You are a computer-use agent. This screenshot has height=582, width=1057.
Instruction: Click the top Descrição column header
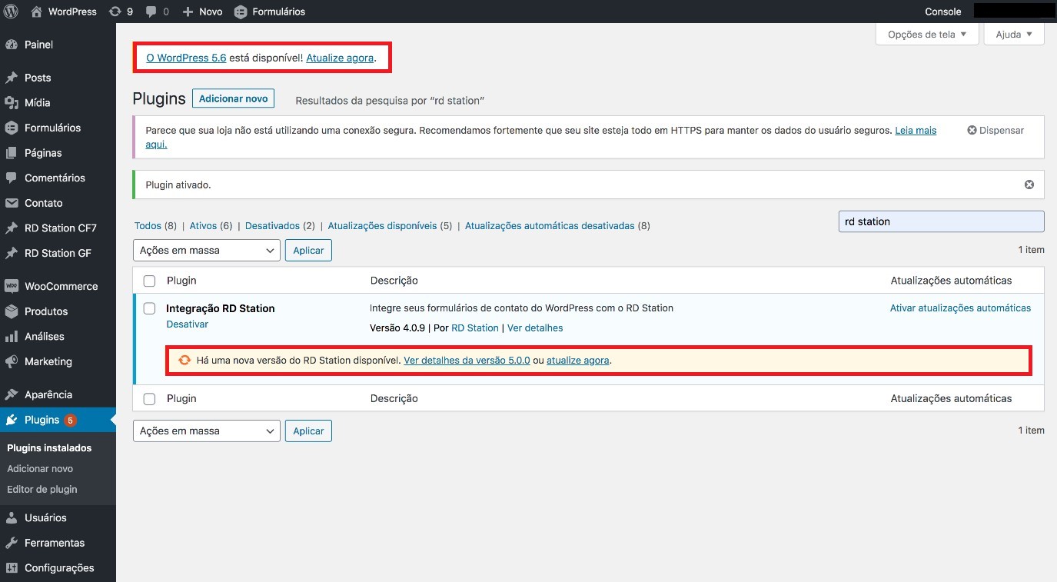(x=394, y=281)
